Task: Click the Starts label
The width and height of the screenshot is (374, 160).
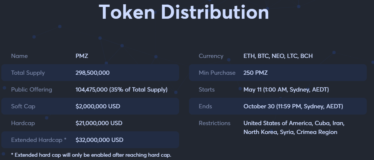Action: click(206, 90)
